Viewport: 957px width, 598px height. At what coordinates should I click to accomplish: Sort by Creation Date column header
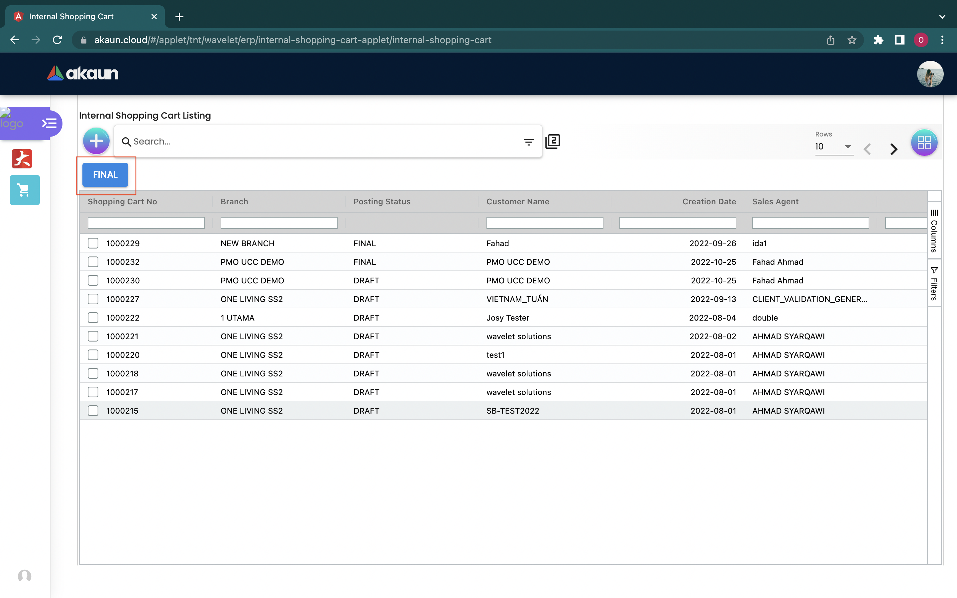coord(709,201)
